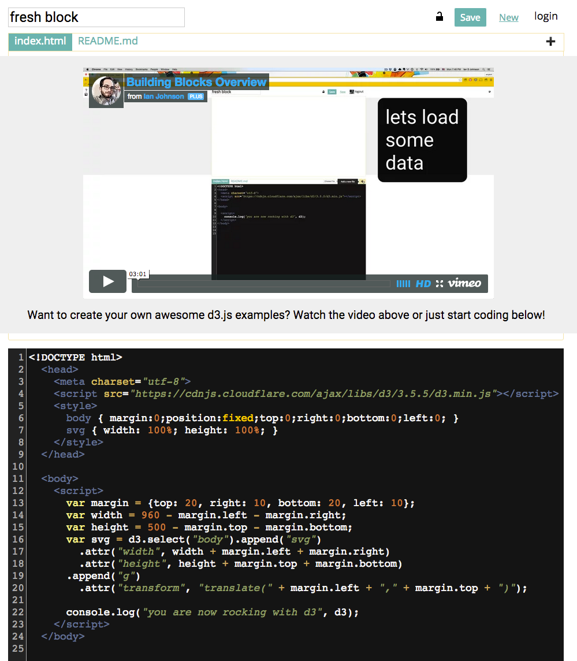Click the console.log line in the code

click(213, 612)
